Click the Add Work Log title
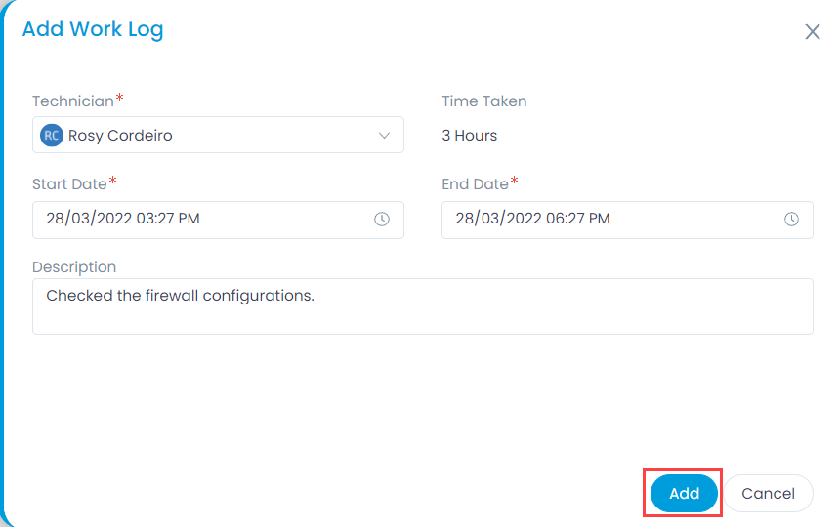Viewport: 840px width, 527px height. click(x=93, y=29)
